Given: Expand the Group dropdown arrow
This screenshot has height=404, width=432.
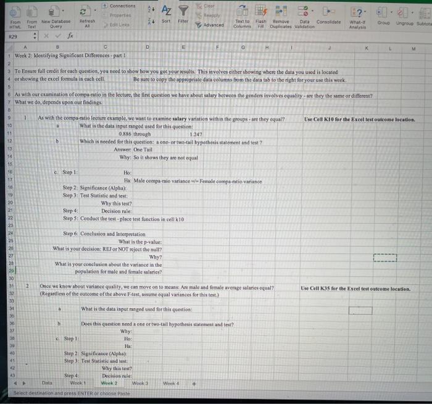Looking at the screenshot, I should (391, 12).
